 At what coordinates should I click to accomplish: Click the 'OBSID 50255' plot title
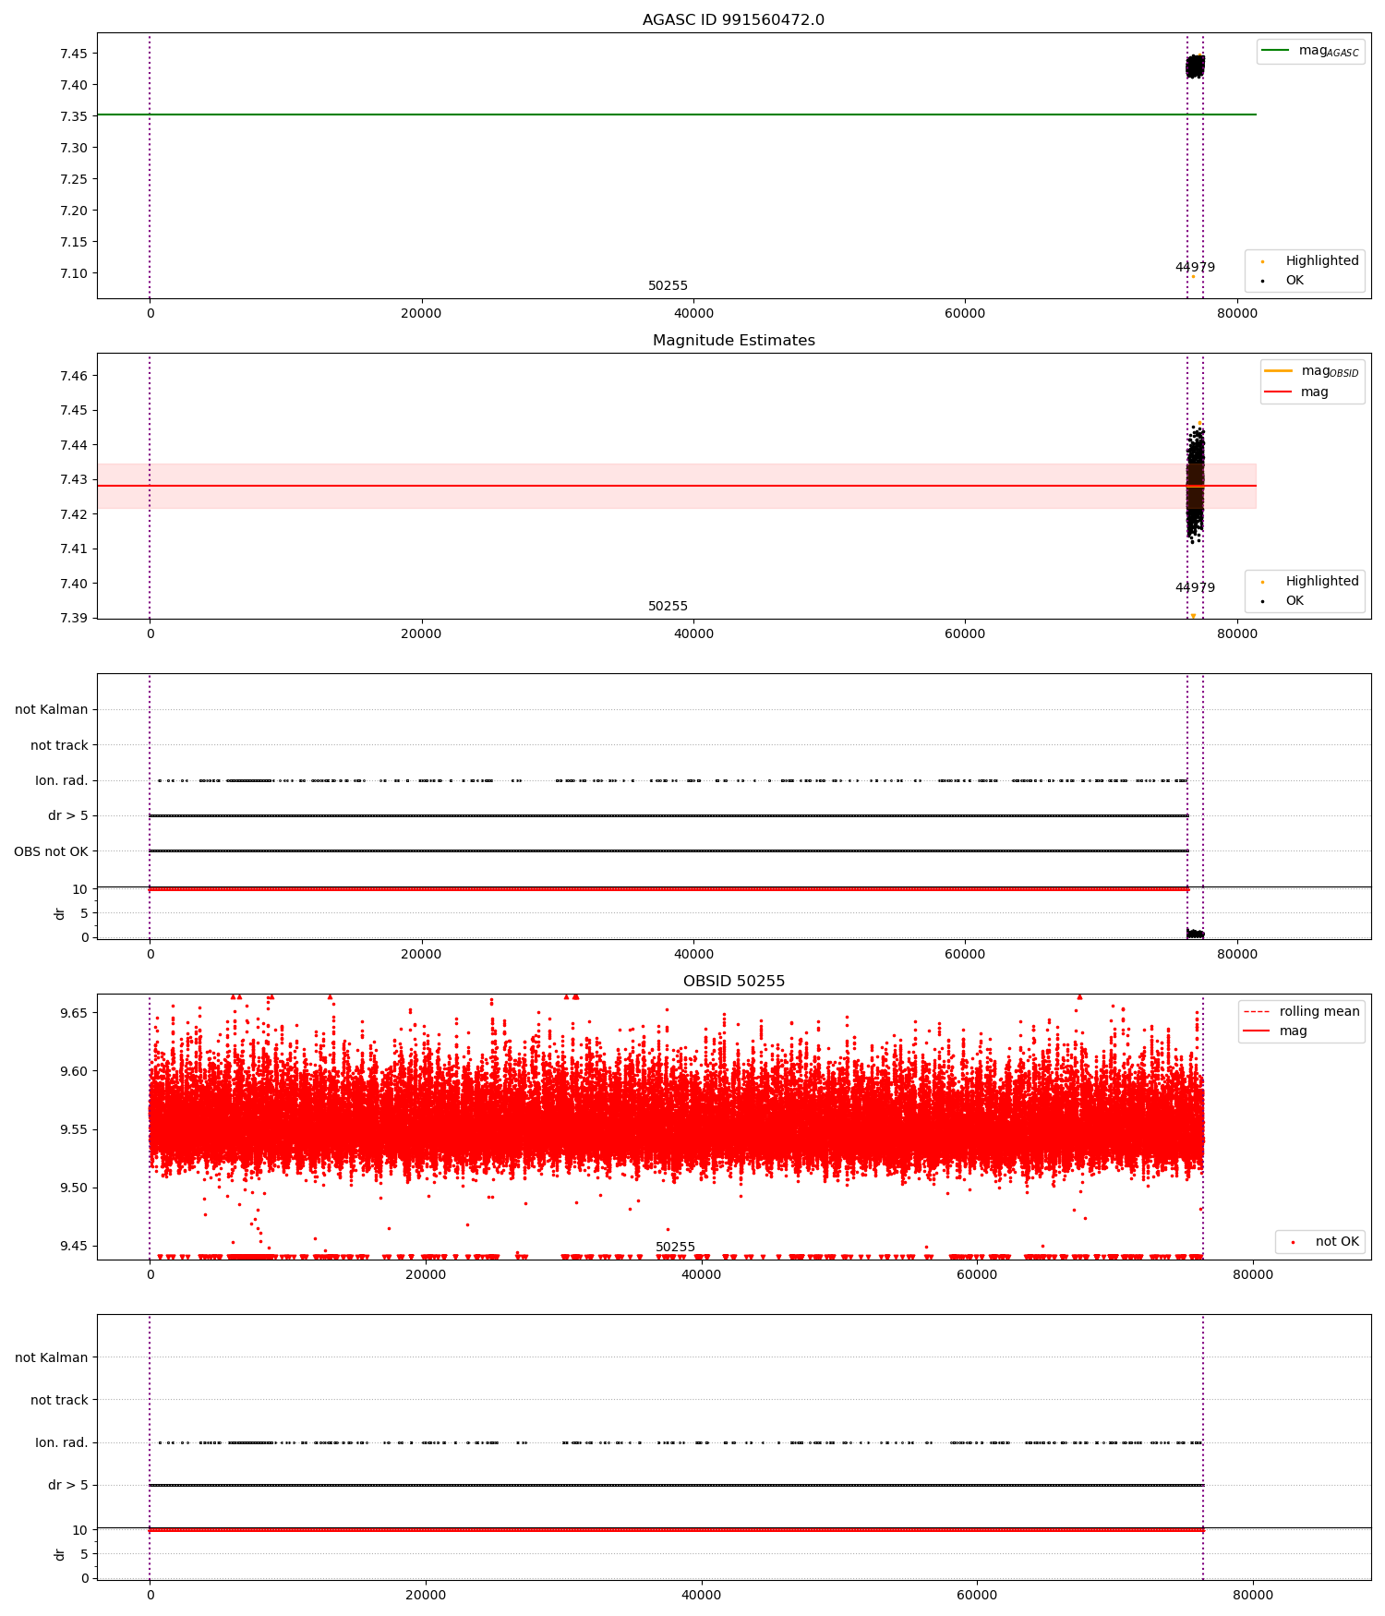(x=733, y=982)
